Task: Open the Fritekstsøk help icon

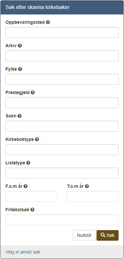Action: coord(33,210)
